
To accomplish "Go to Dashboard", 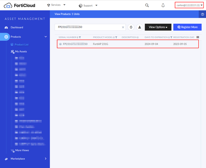I will (x=17, y=27).
